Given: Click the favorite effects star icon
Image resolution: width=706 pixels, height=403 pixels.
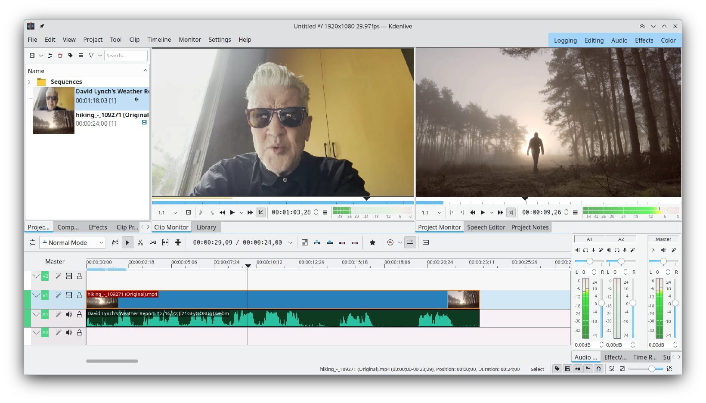Looking at the screenshot, I should pos(372,243).
